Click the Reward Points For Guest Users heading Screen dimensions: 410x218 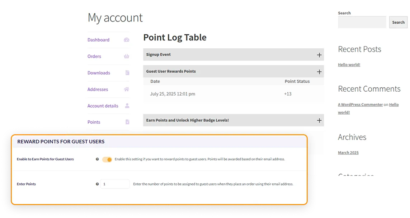click(x=61, y=141)
